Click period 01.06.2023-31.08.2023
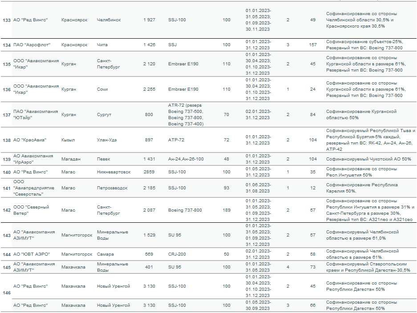Screen dimensions: 417x313 tap(258, 188)
